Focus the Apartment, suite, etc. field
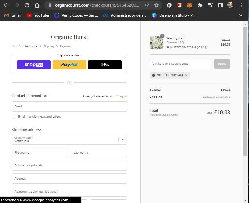249x203 pixels. (x=69, y=192)
